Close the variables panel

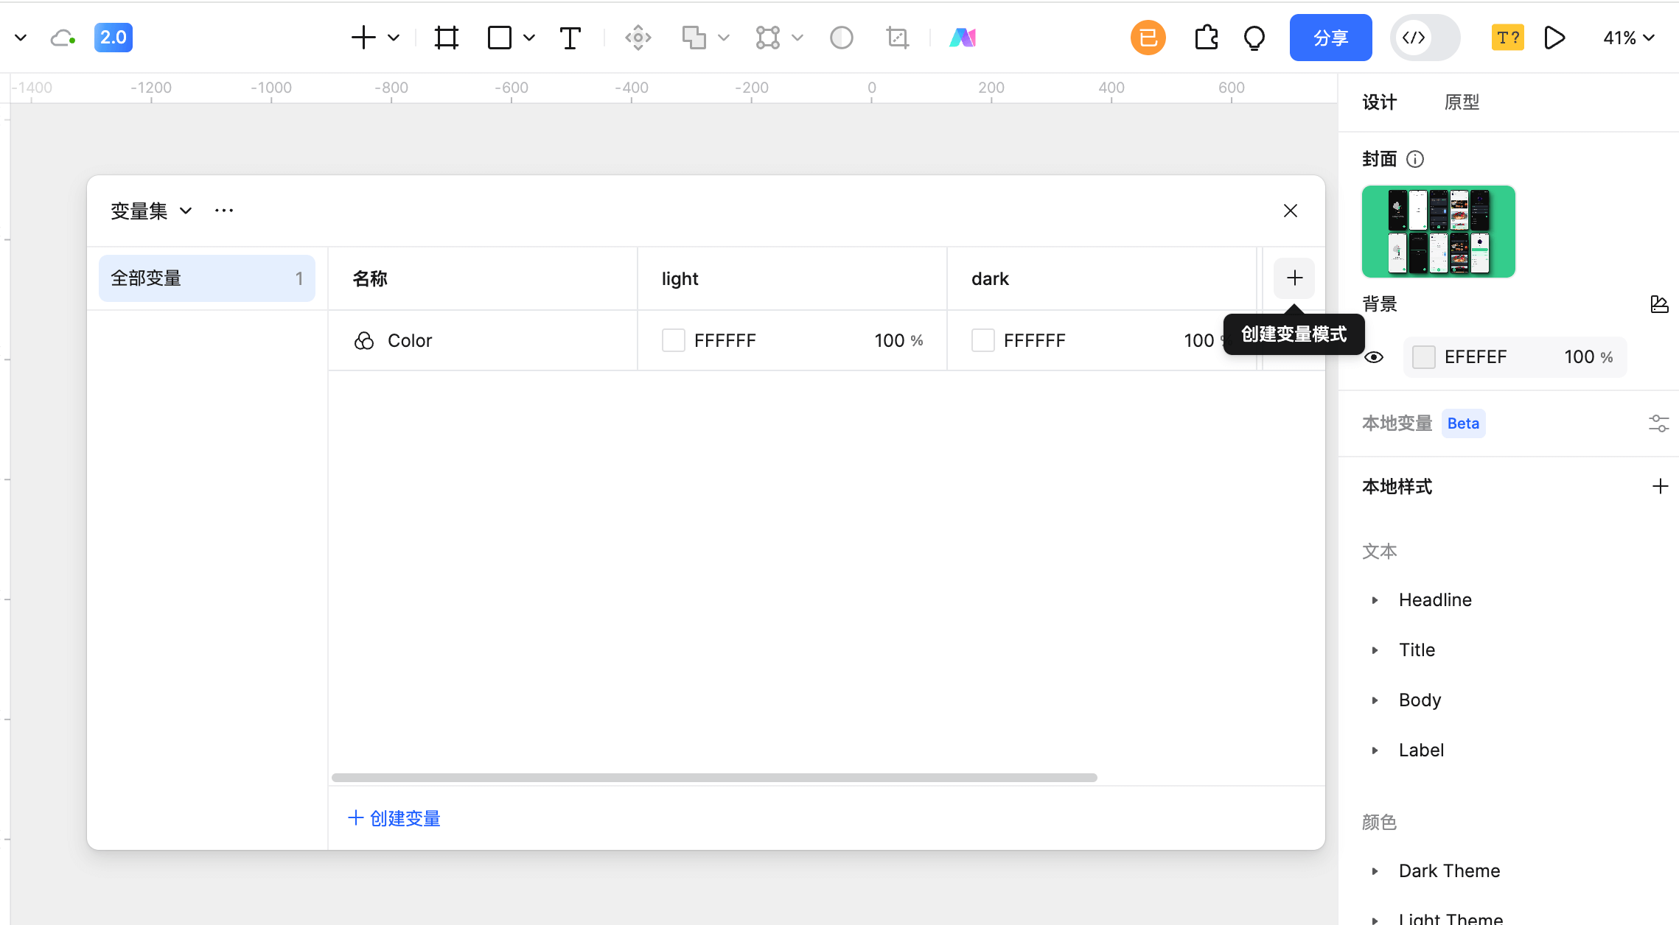(x=1291, y=211)
